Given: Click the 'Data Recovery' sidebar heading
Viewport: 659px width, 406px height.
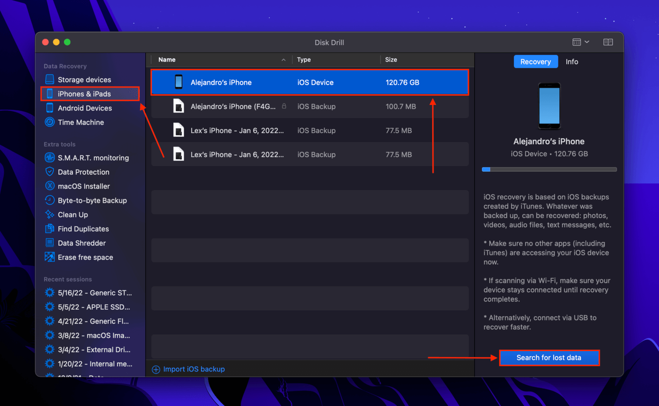Looking at the screenshot, I should coord(65,66).
